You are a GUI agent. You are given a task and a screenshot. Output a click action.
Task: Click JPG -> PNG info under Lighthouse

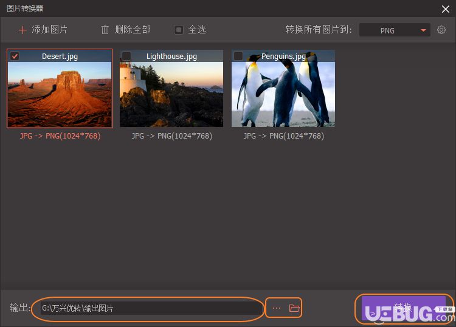pos(172,136)
